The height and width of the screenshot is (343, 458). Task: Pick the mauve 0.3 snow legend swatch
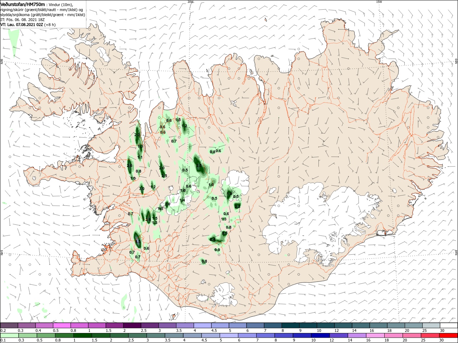[x=27, y=325]
